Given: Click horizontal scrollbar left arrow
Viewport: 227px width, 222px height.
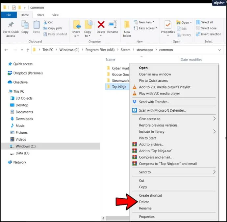Looking at the screenshot, I should tap(103, 218).
